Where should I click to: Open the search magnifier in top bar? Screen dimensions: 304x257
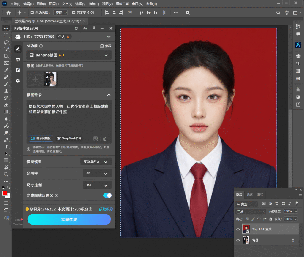[278, 12]
